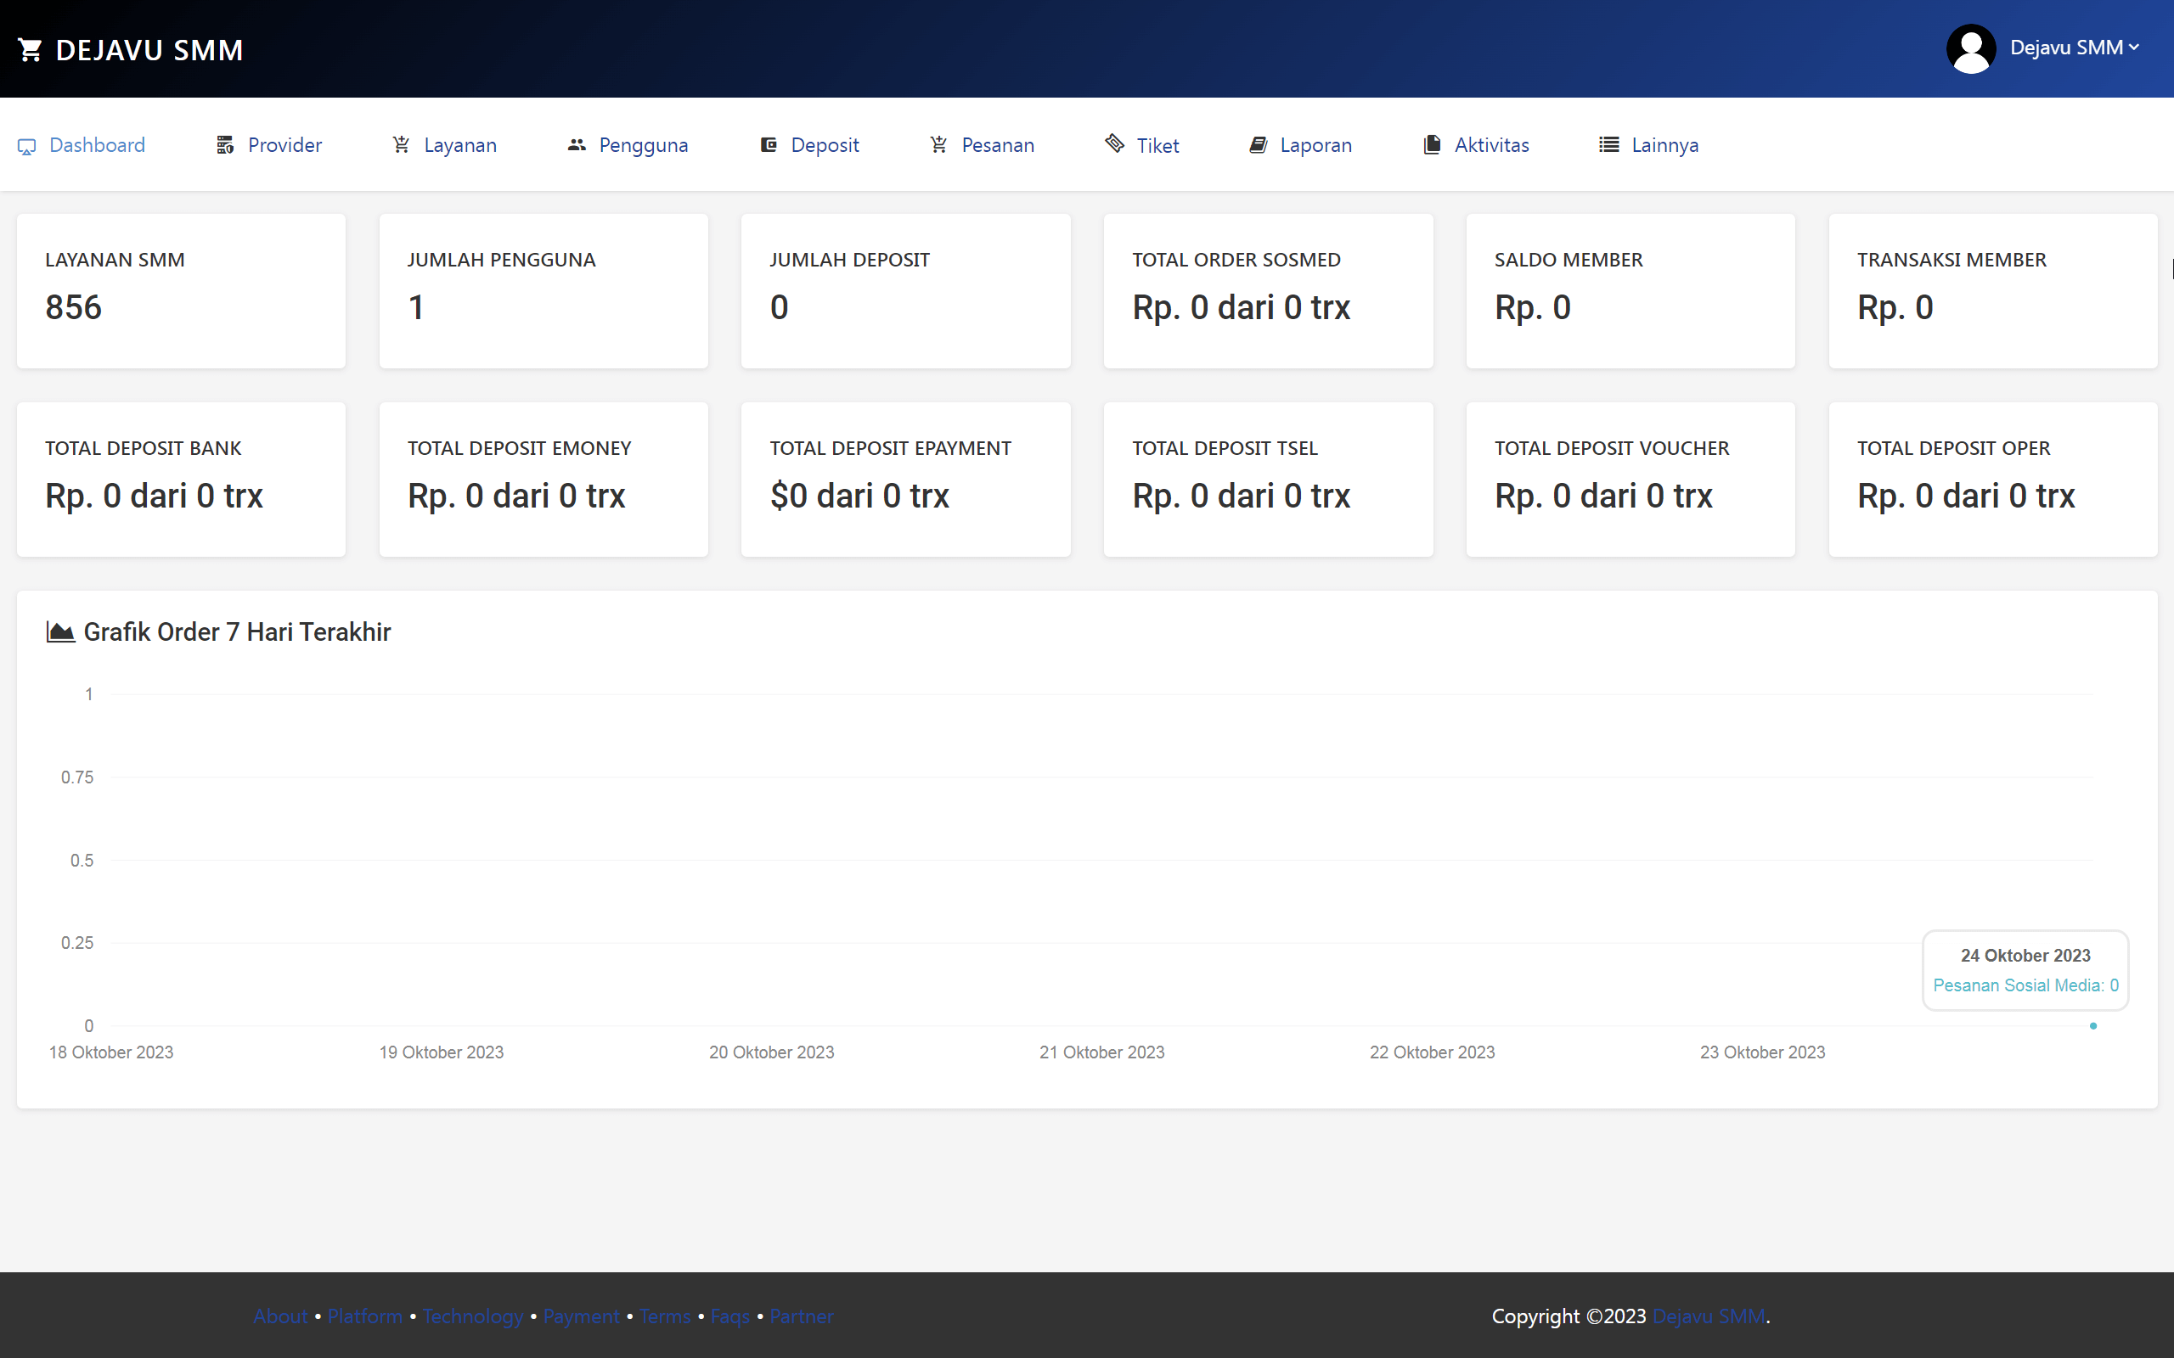Click the Layanan cart-plus icon
Image resolution: width=2174 pixels, height=1358 pixels.
pyautogui.click(x=401, y=144)
